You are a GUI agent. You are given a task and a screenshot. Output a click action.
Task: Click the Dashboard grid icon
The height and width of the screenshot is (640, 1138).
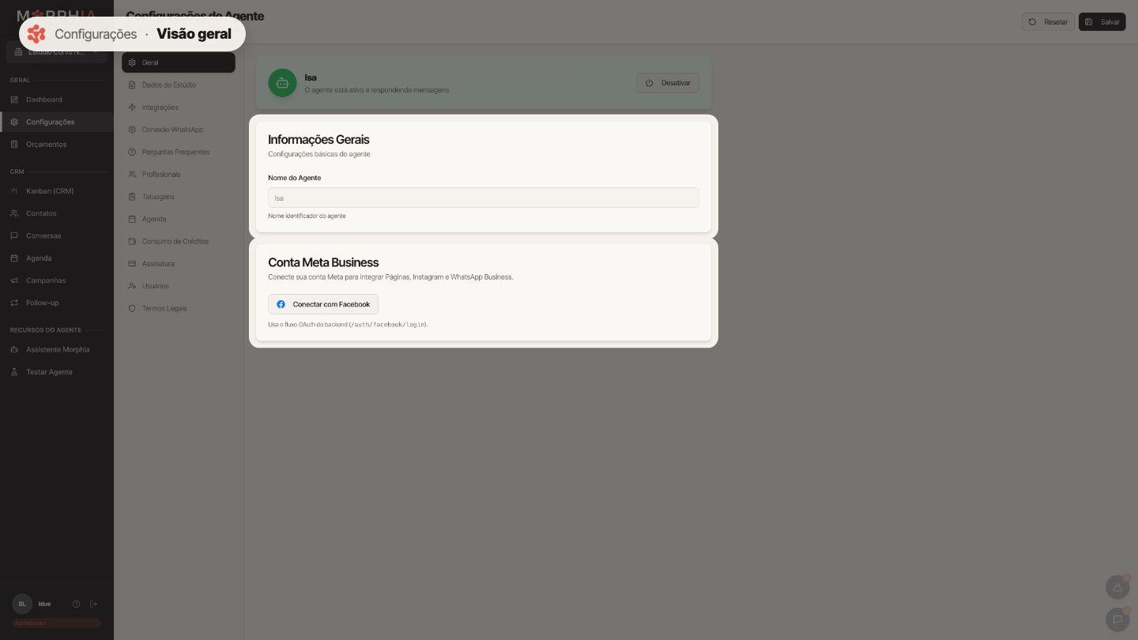pos(14,100)
